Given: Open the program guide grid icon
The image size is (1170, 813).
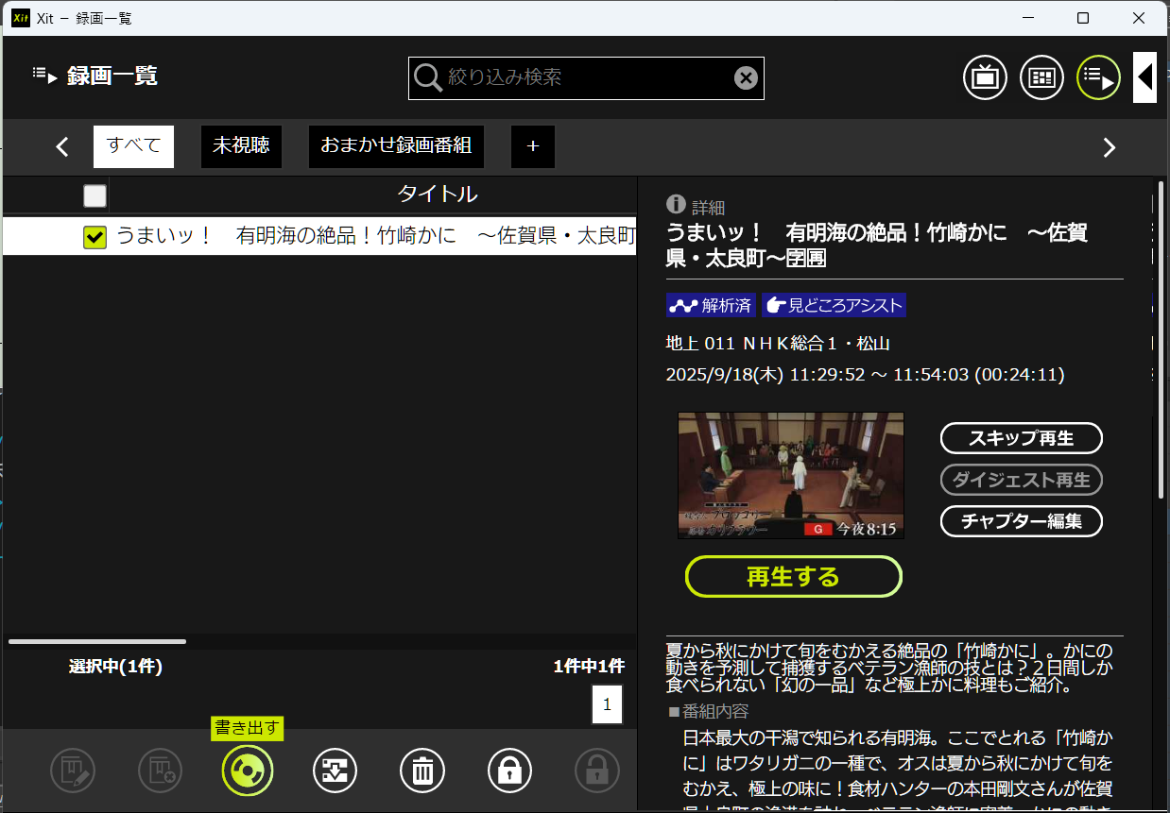Looking at the screenshot, I should click(1041, 78).
